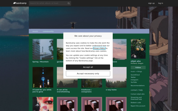
Task: Click the a way home title link
Action: click(x=111, y=90)
